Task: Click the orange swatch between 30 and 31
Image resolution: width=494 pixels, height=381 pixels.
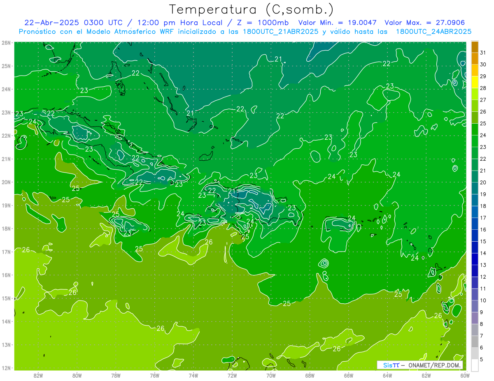Action: [x=475, y=59]
